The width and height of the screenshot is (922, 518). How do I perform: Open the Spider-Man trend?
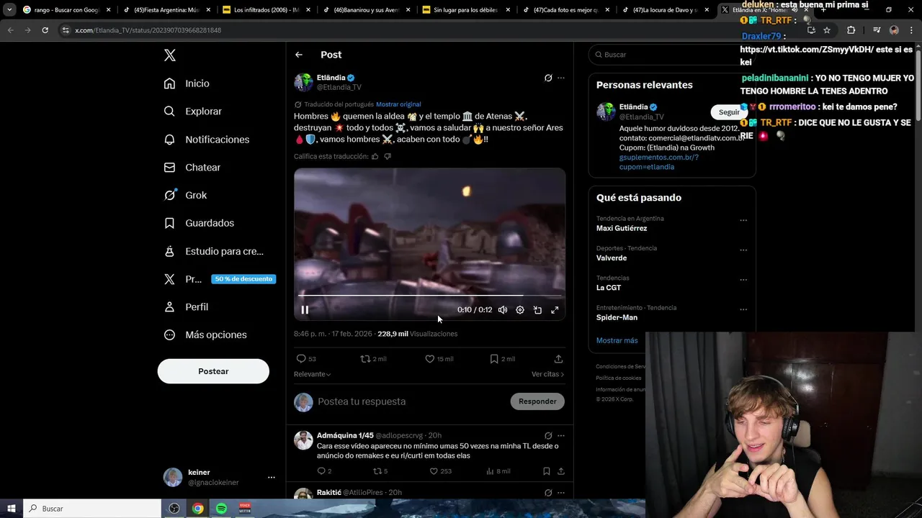pos(617,317)
